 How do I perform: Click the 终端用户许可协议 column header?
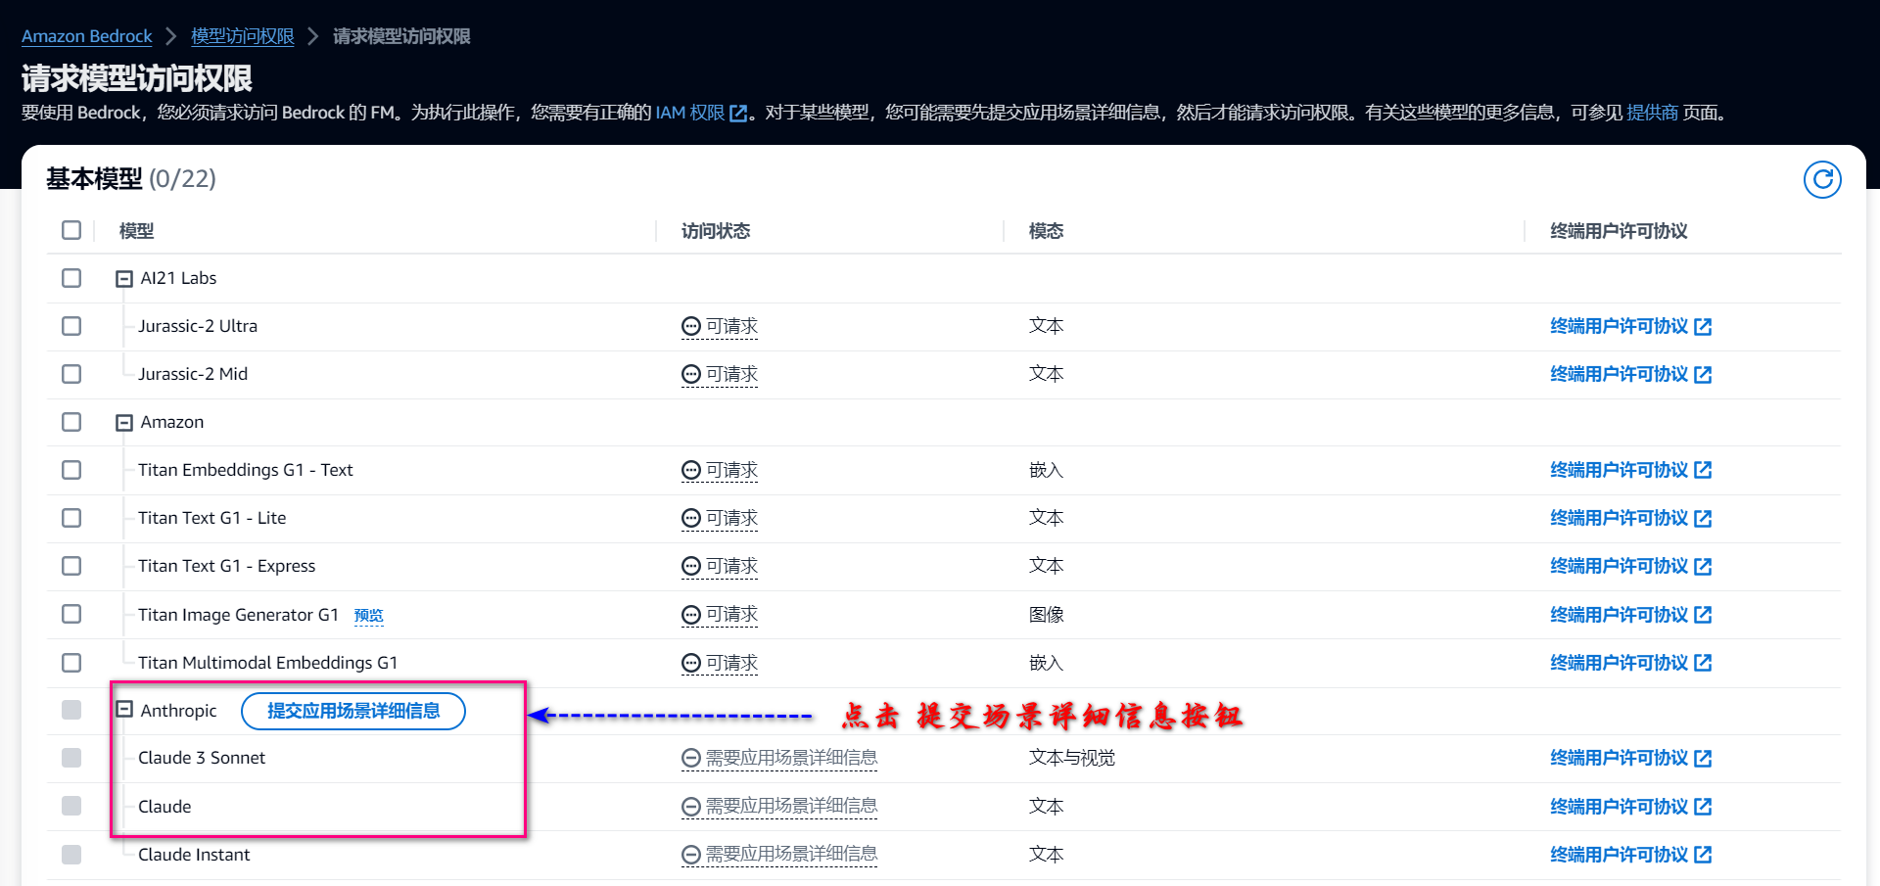[1619, 231]
